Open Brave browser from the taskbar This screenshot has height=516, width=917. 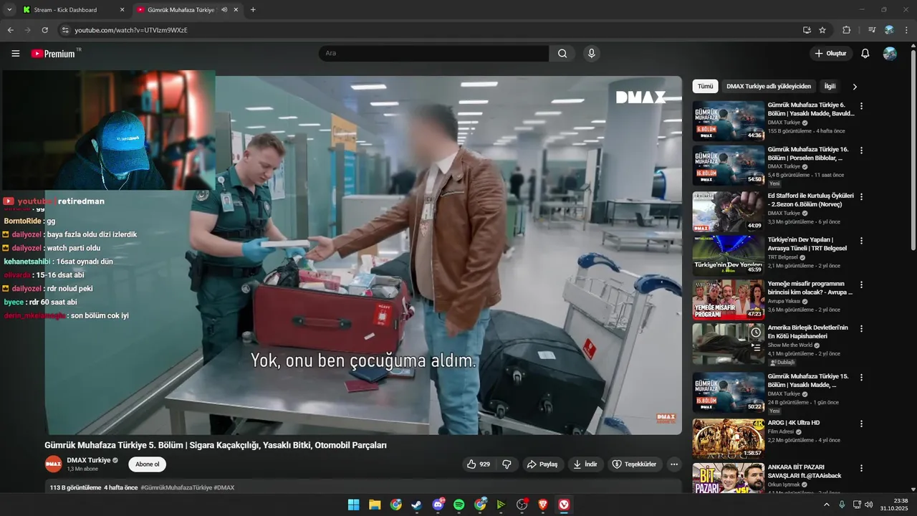(x=544, y=505)
